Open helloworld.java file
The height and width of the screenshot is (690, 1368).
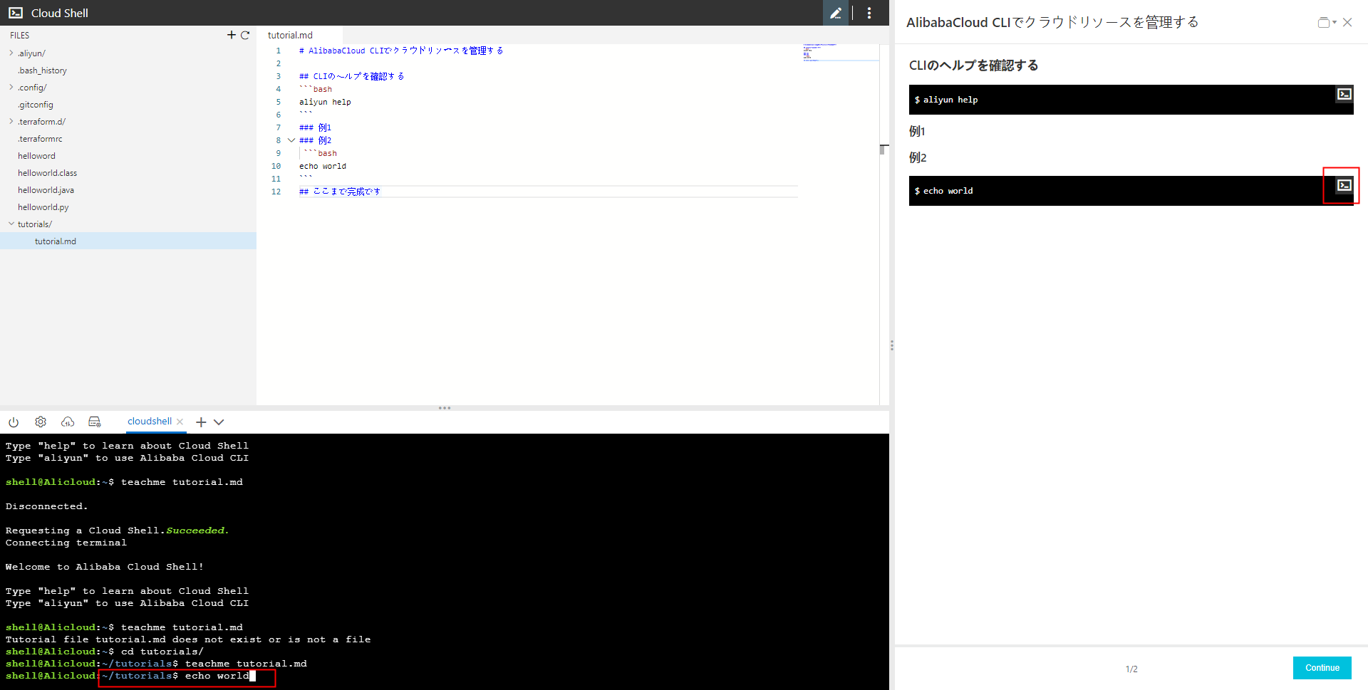pyautogui.click(x=46, y=190)
